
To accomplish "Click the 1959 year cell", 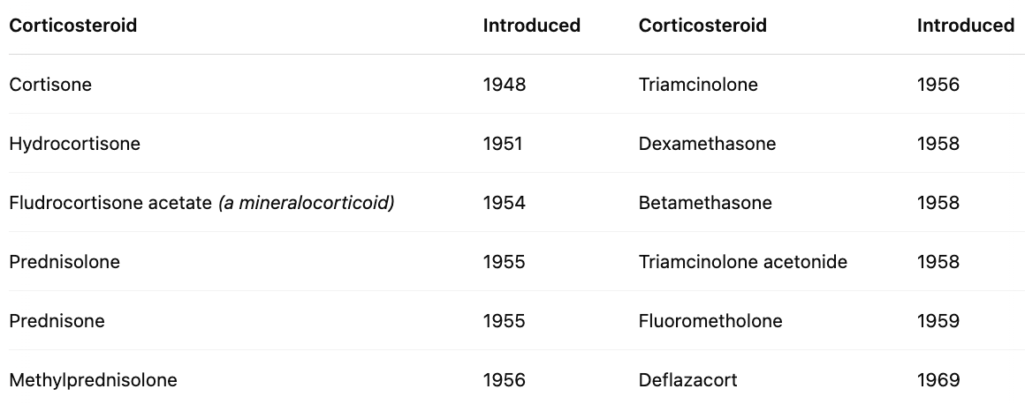I will [x=938, y=321].
